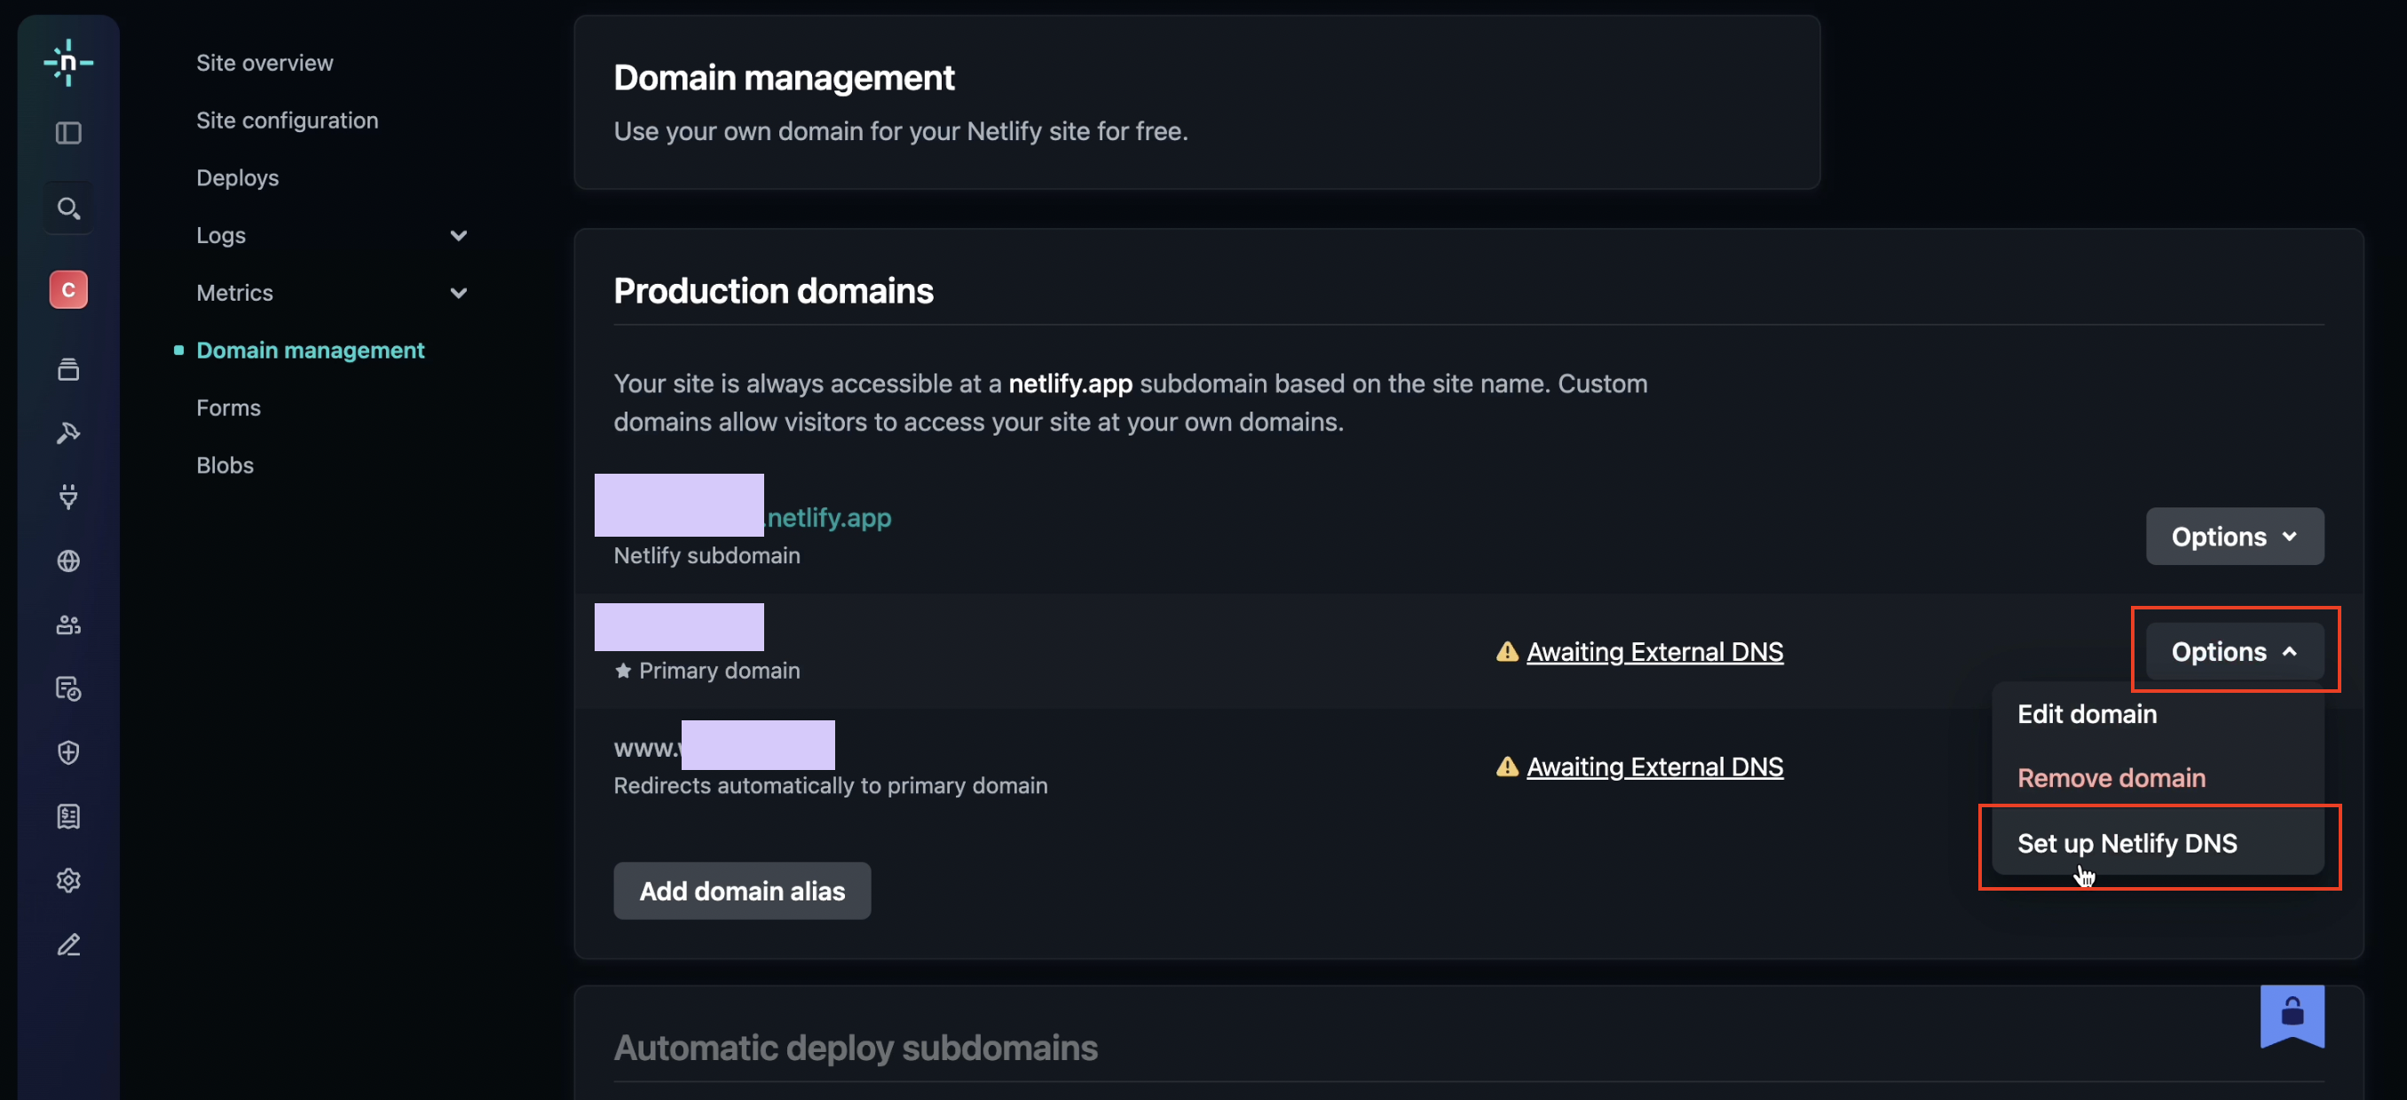Viewport: 2407px width, 1100px height.
Task: Click the 'Domain management' page heading
Action: 784,77
